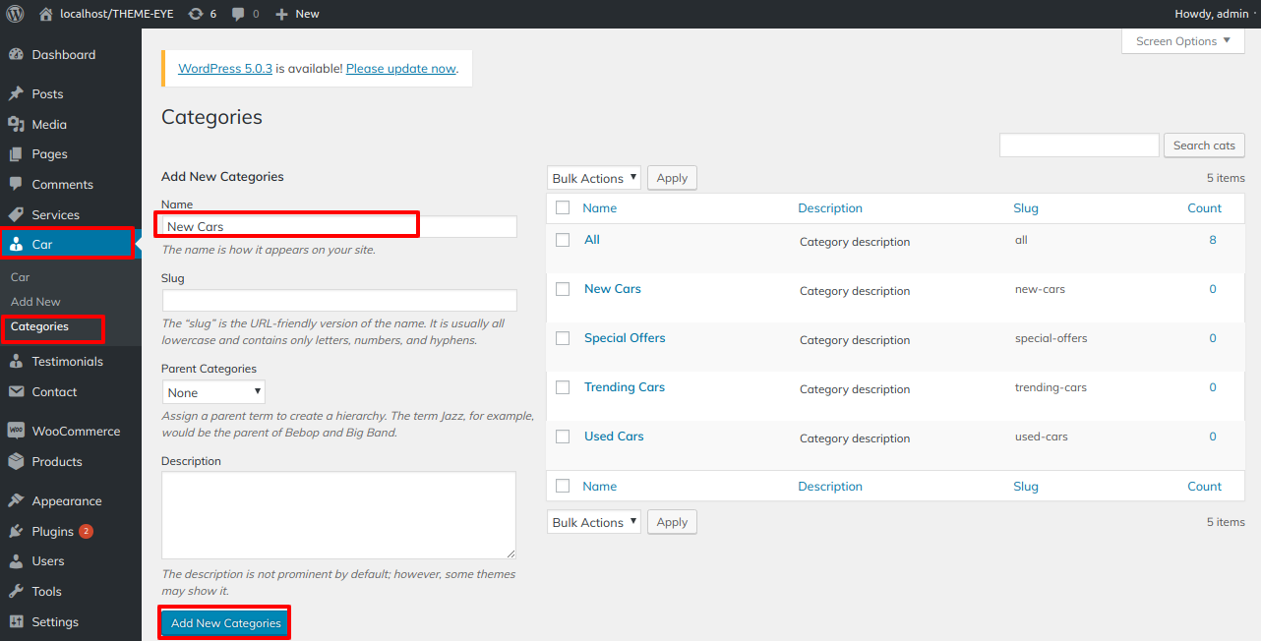Open the updates icon showing 6
This screenshot has width=1261, height=641.
[x=196, y=14]
